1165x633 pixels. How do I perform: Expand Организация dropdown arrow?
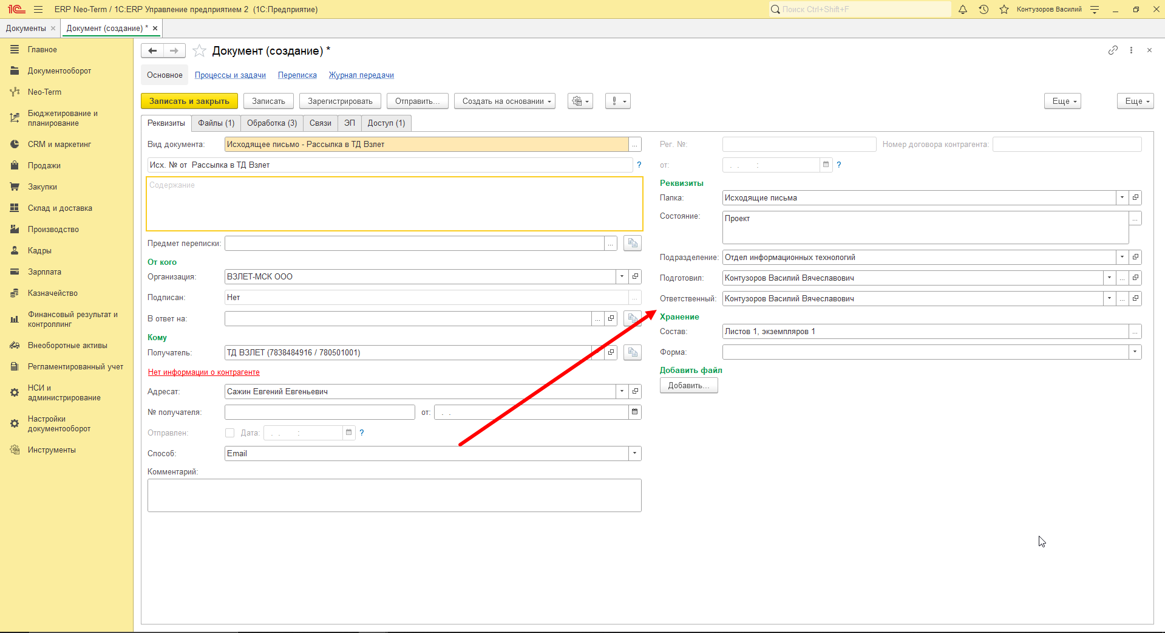(622, 276)
